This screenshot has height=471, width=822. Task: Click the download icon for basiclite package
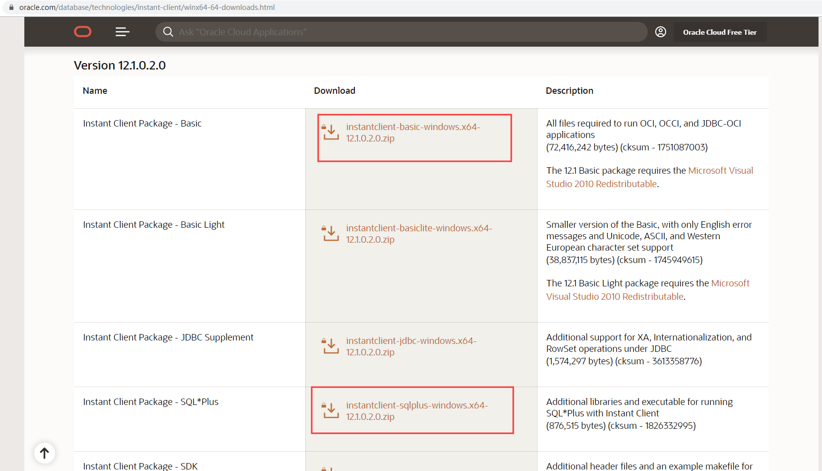pos(331,233)
